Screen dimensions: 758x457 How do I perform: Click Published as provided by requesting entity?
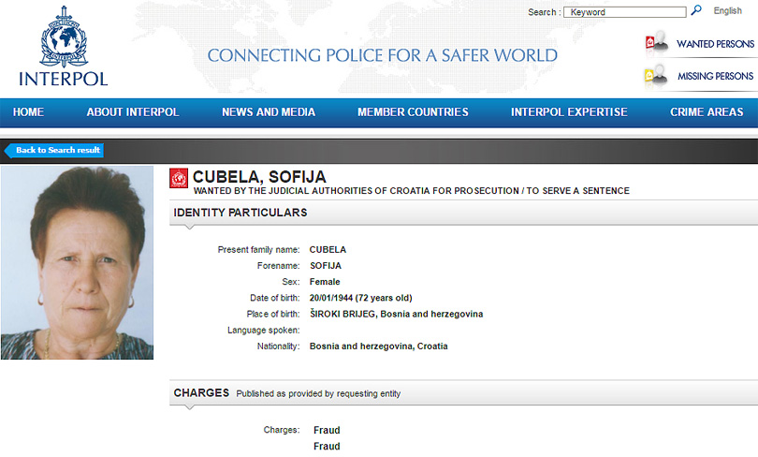(318, 393)
